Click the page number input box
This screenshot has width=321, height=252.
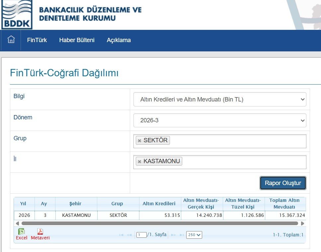141,235
